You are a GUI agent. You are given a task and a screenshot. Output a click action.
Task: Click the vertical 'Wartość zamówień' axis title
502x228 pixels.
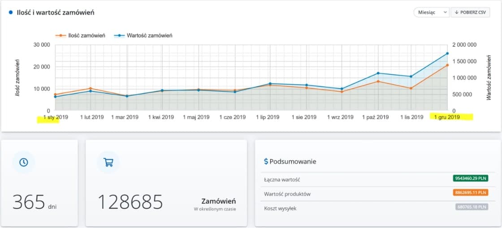(x=489, y=77)
